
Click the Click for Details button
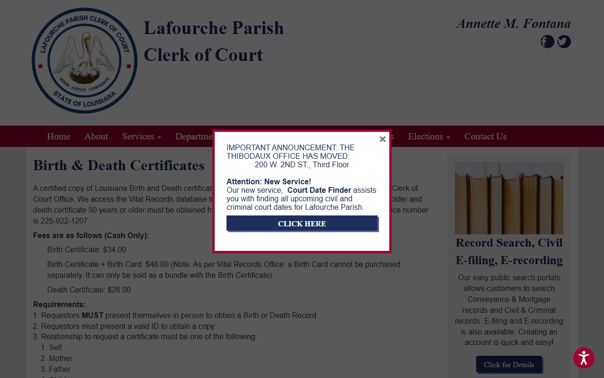click(x=509, y=364)
